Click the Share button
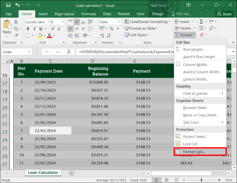 [224, 14]
